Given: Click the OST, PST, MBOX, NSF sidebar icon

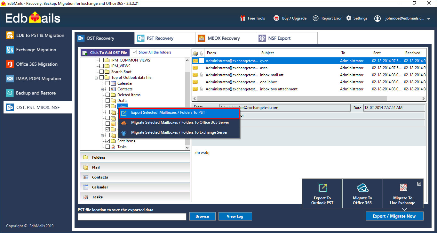Looking at the screenshot, I should pos(10,107).
